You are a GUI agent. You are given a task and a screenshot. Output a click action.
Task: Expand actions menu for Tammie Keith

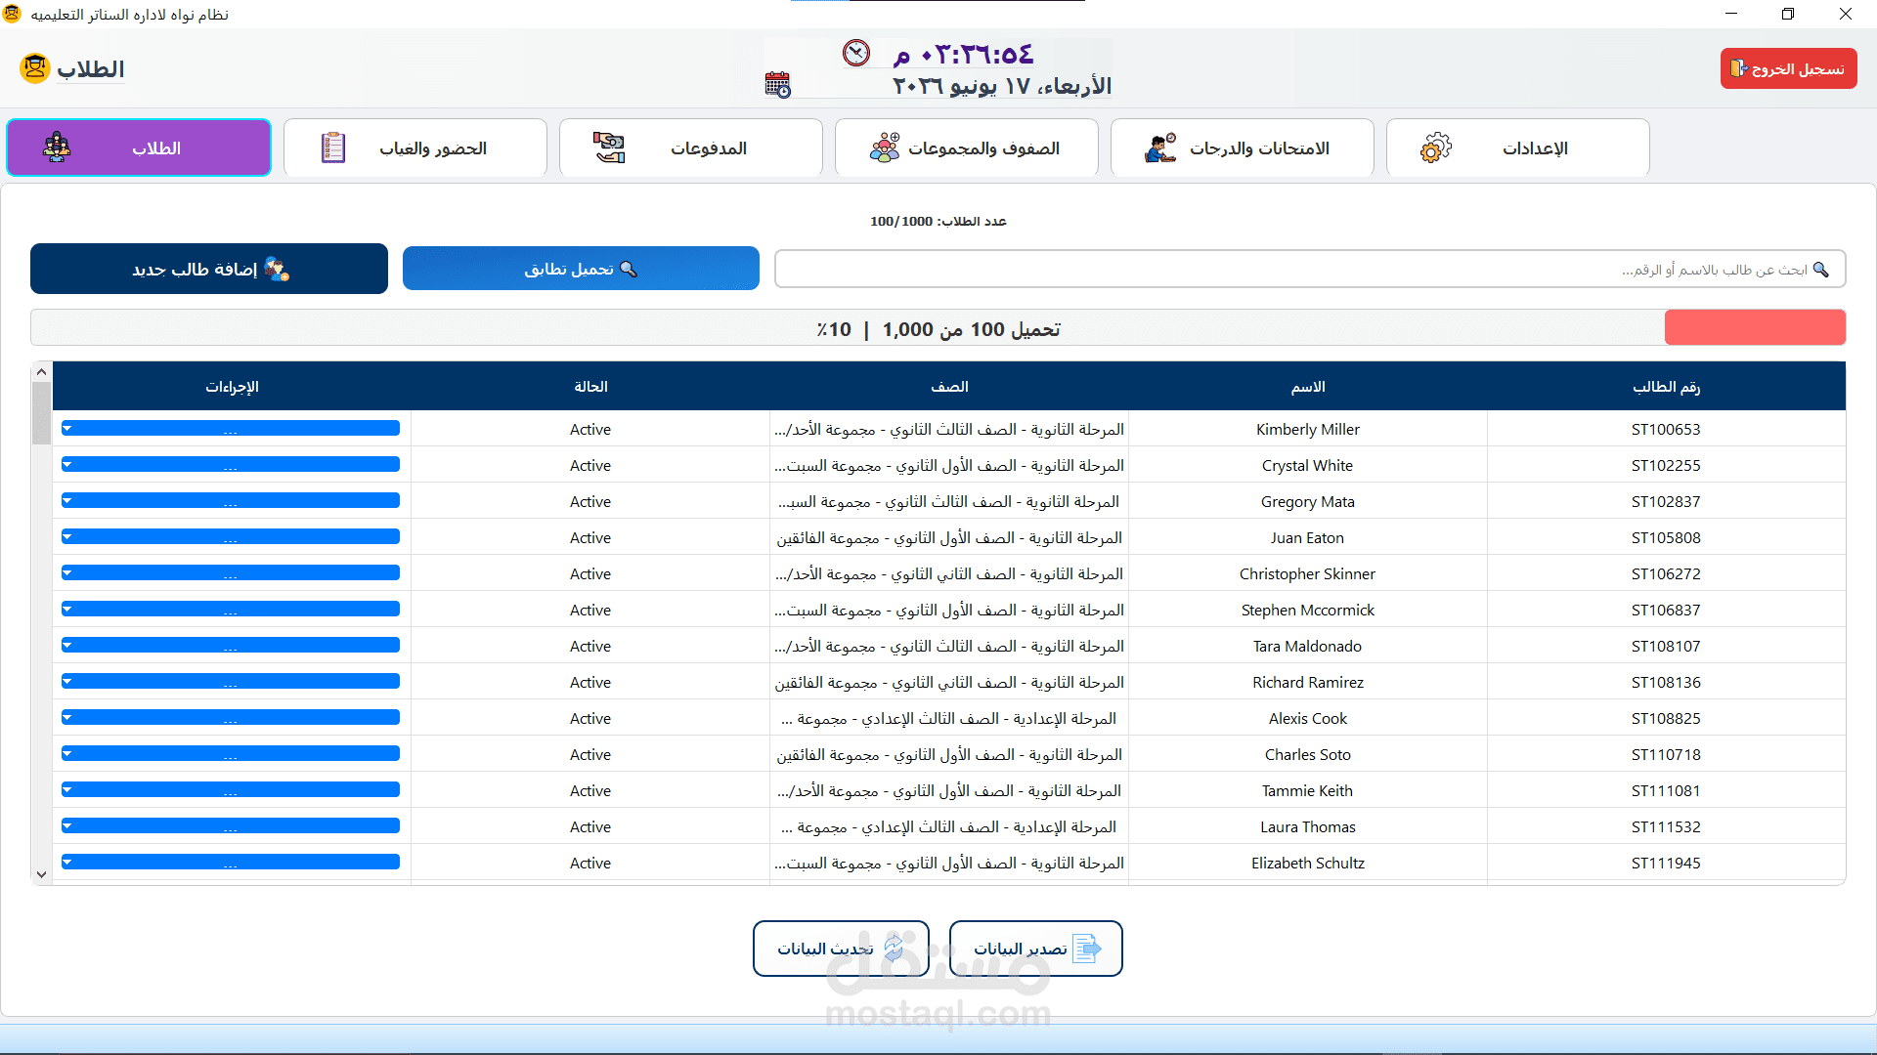(x=231, y=789)
